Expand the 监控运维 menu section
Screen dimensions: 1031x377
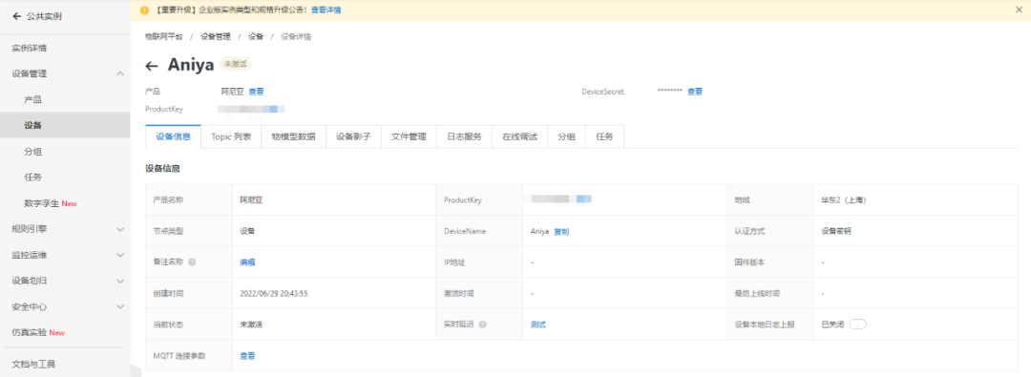coord(119,255)
